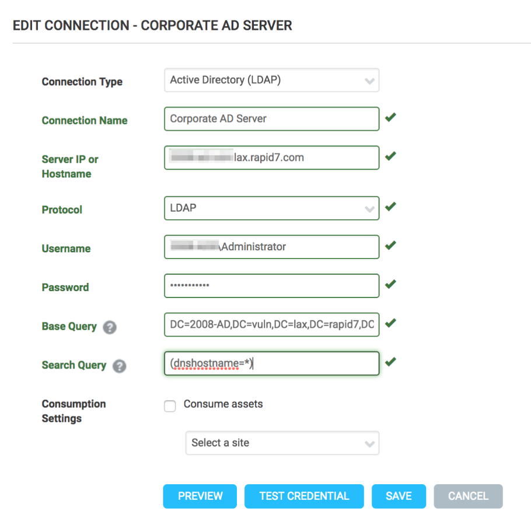Enable the Consume assets checkbox
The height and width of the screenshot is (525, 531).
pyautogui.click(x=170, y=406)
